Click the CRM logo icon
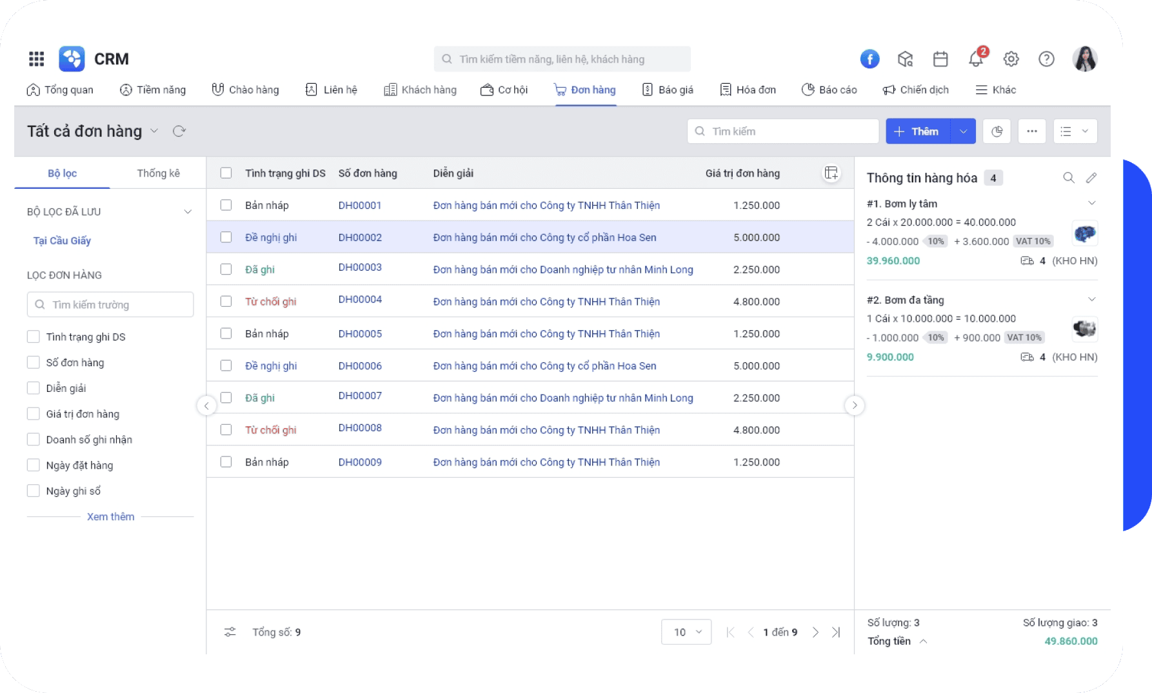The height and width of the screenshot is (693, 1152). tap(72, 59)
